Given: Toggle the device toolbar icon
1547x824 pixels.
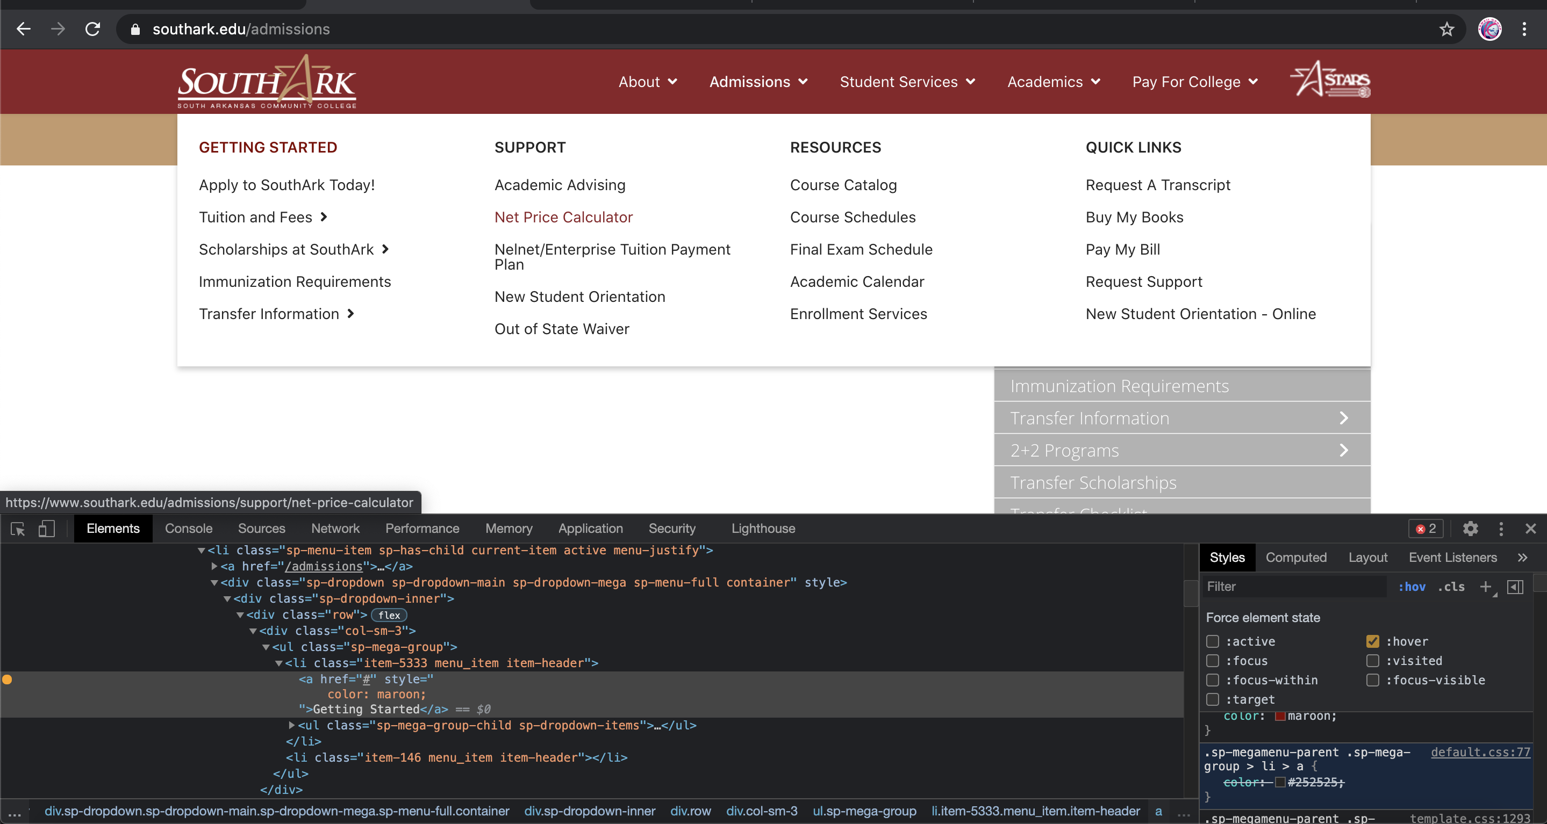Looking at the screenshot, I should point(46,529).
